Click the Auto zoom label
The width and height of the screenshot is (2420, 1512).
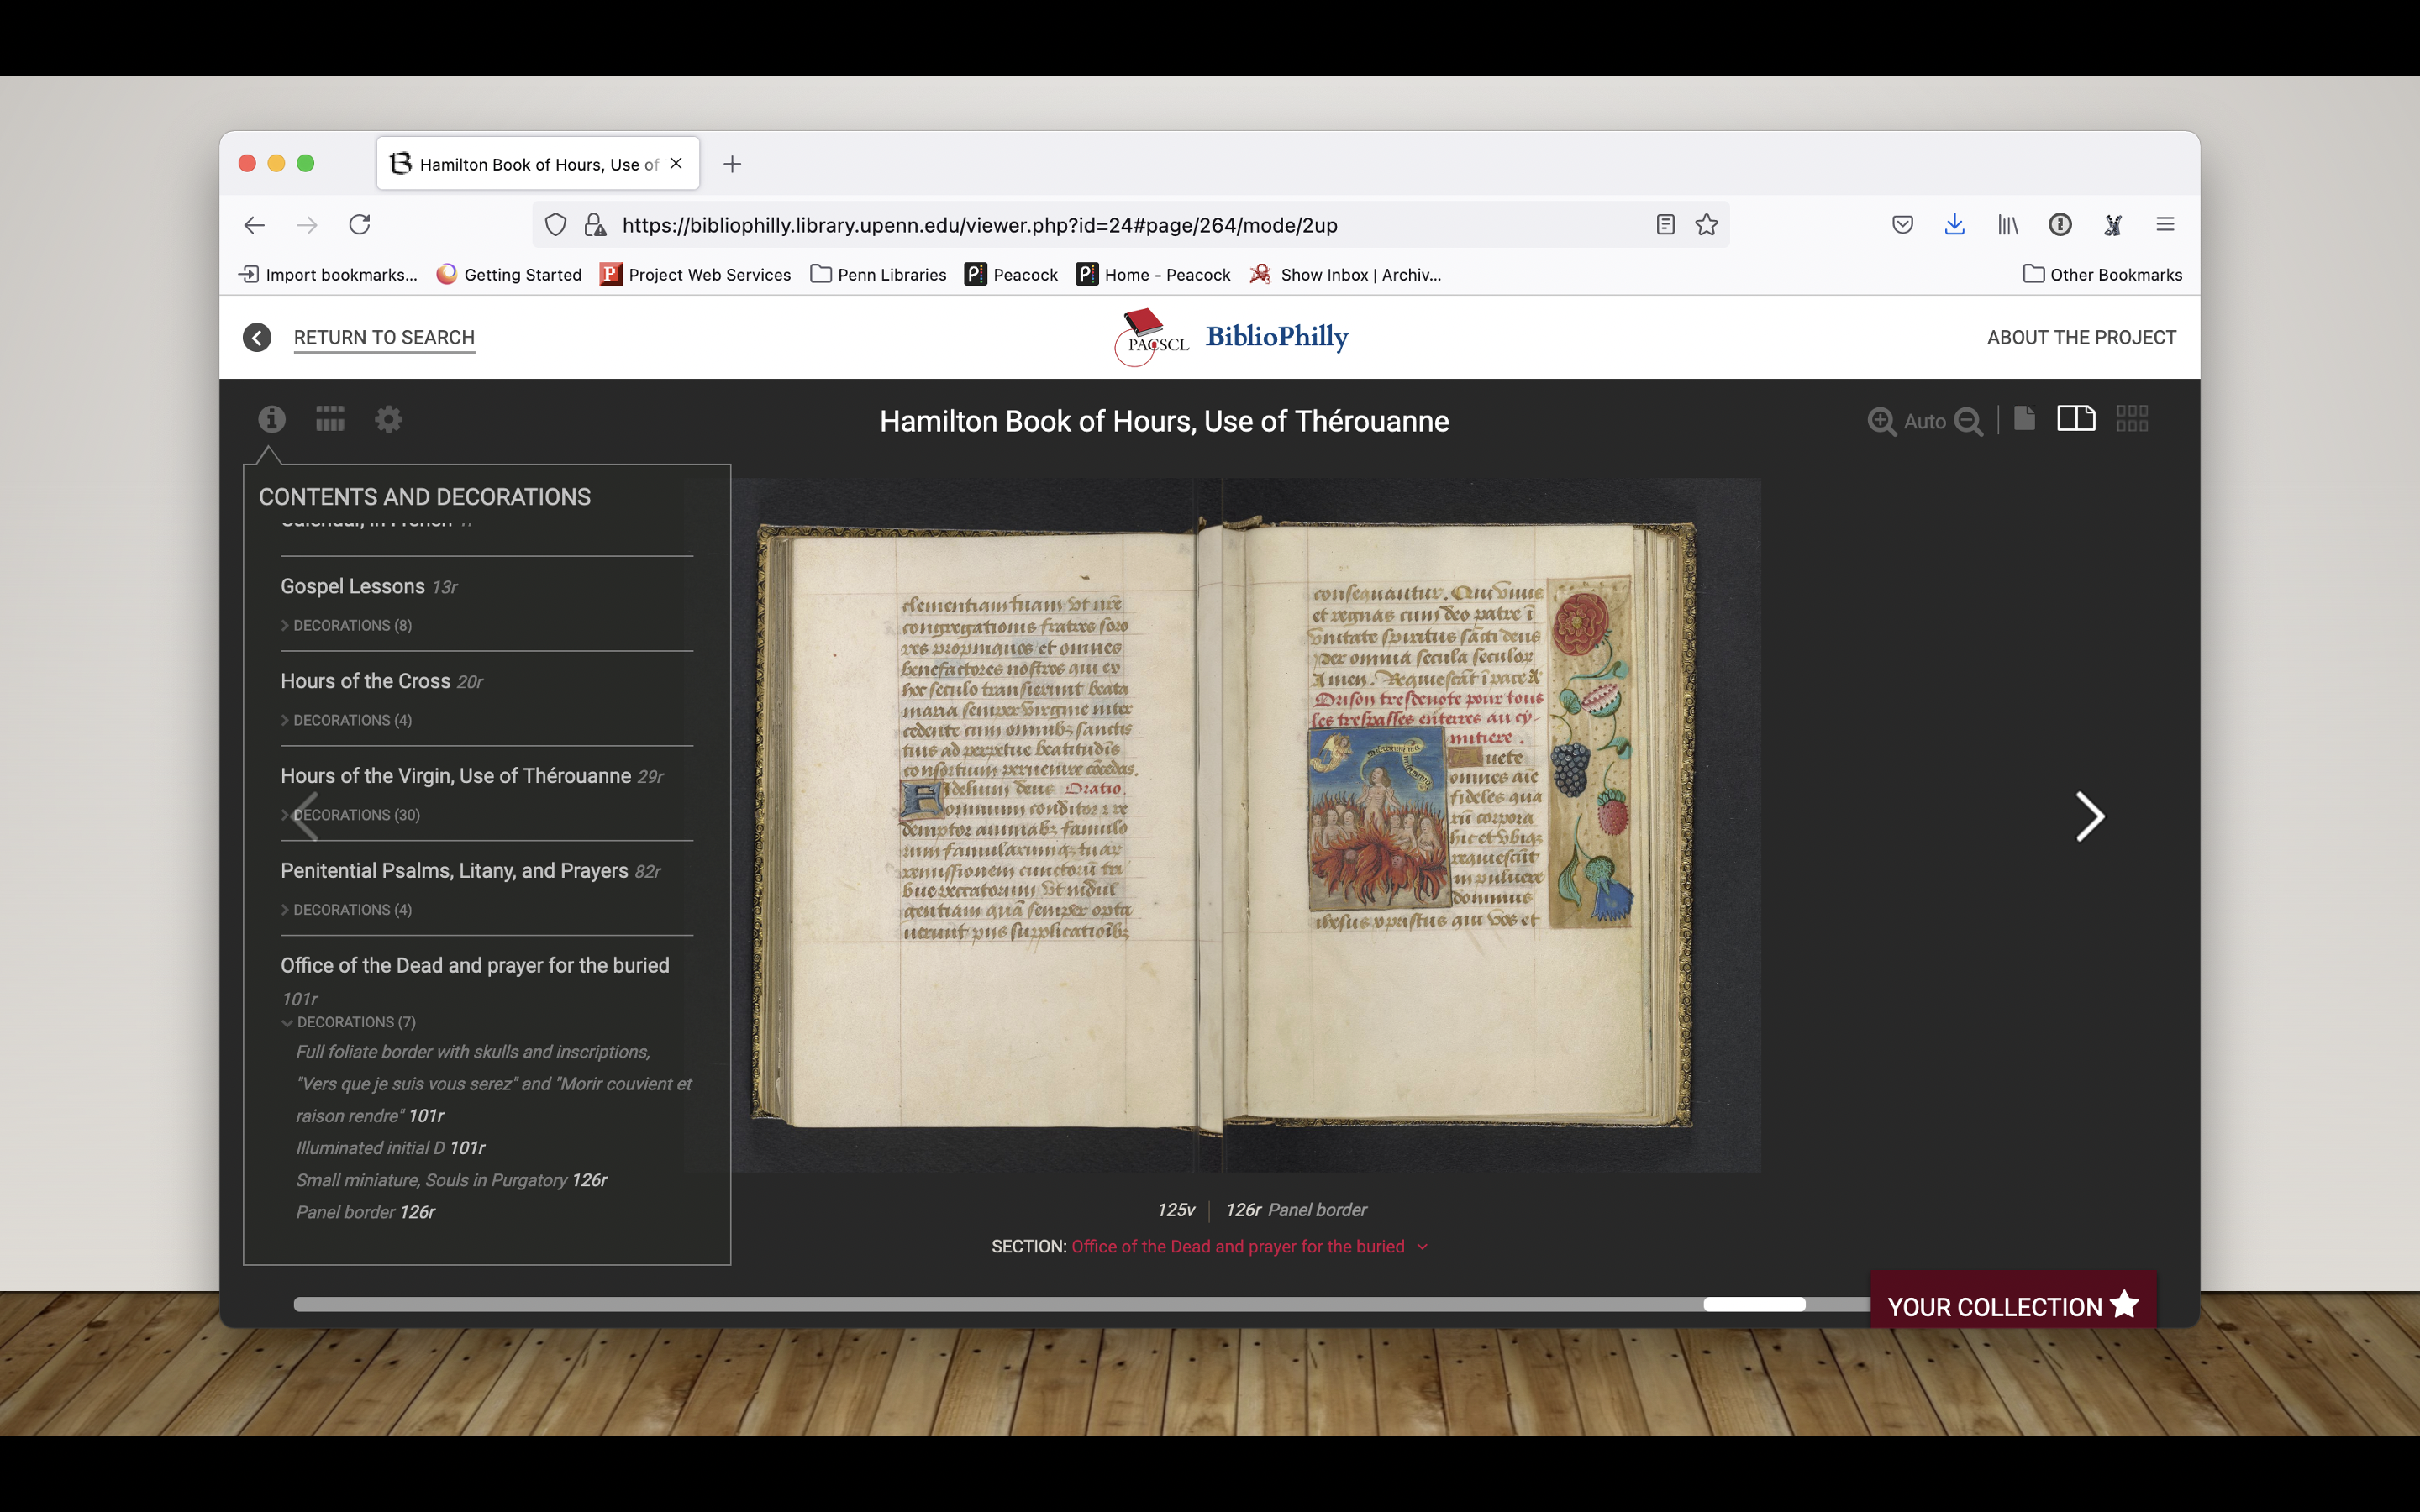[1924, 421]
